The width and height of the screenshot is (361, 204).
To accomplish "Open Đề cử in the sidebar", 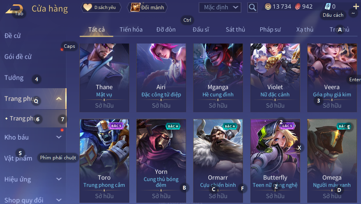I will [13, 36].
